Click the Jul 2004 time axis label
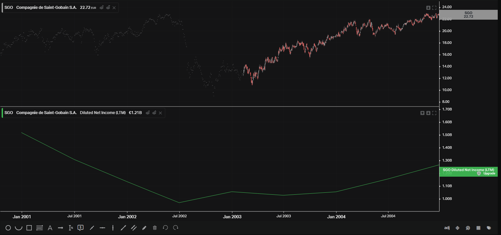This screenshot has width=501, height=235. pyautogui.click(x=388, y=216)
